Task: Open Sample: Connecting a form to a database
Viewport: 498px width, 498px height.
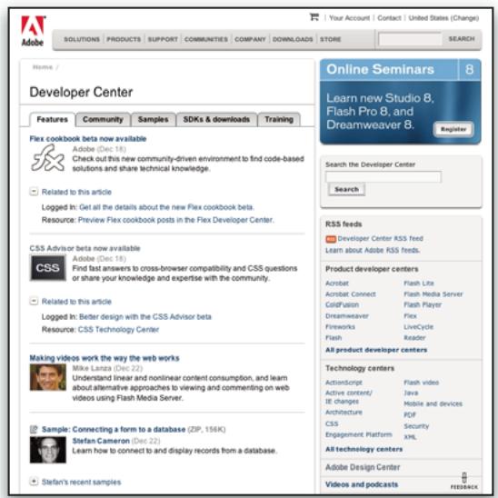Action: [114, 430]
